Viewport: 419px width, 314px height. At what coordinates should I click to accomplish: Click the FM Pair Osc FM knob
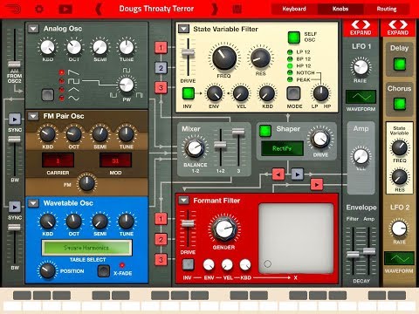point(86,183)
